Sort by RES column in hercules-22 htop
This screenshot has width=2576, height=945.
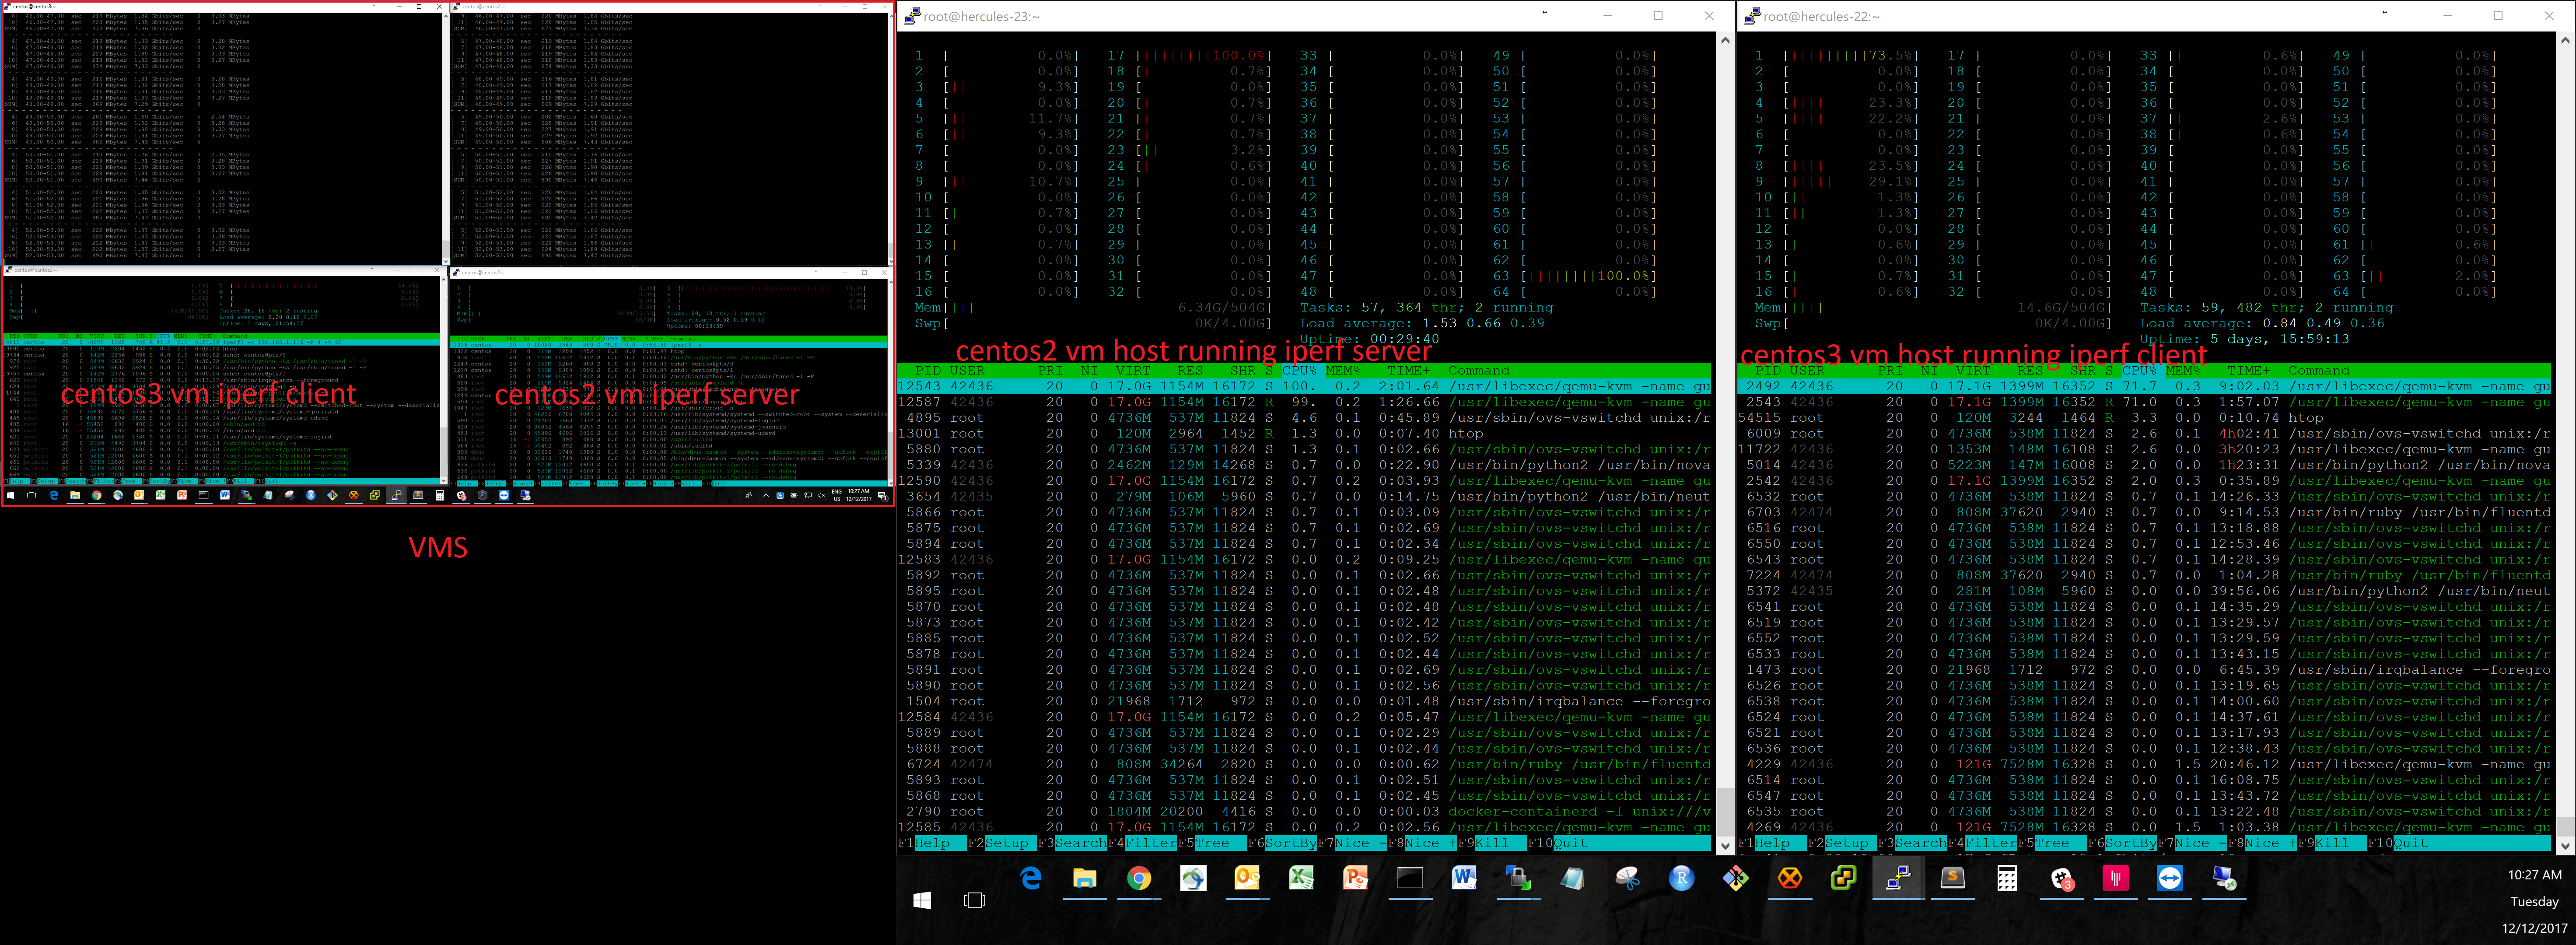2030,370
